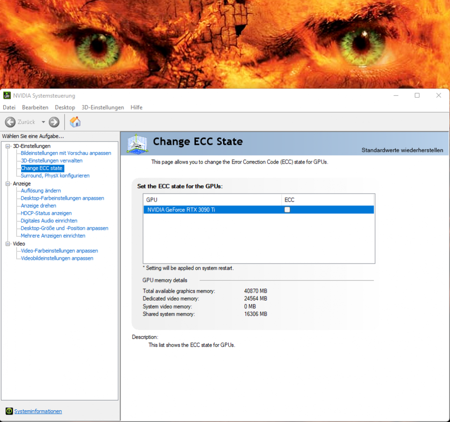Viewport: 450px width, 422px height.
Task: Collapse the 3D-Einstellungen tree node
Action: 8,146
